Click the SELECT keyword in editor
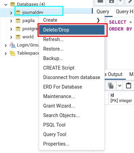Image resolution: width=134 pixels, height=153 pixels. [x=118, y=22]
